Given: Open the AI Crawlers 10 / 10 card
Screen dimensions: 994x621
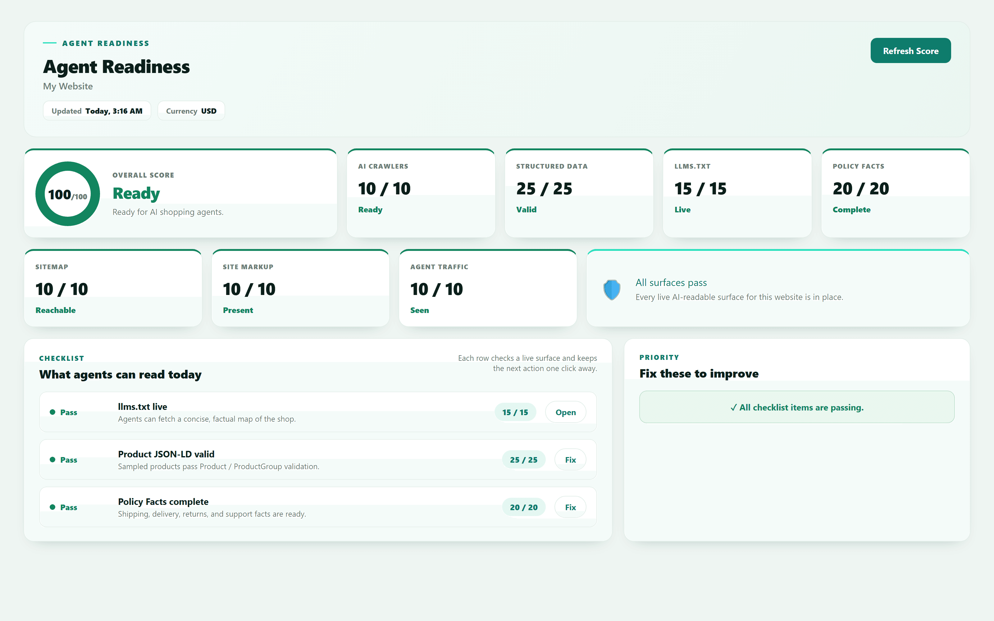Looking at the screenshot, I should [421, 193].
